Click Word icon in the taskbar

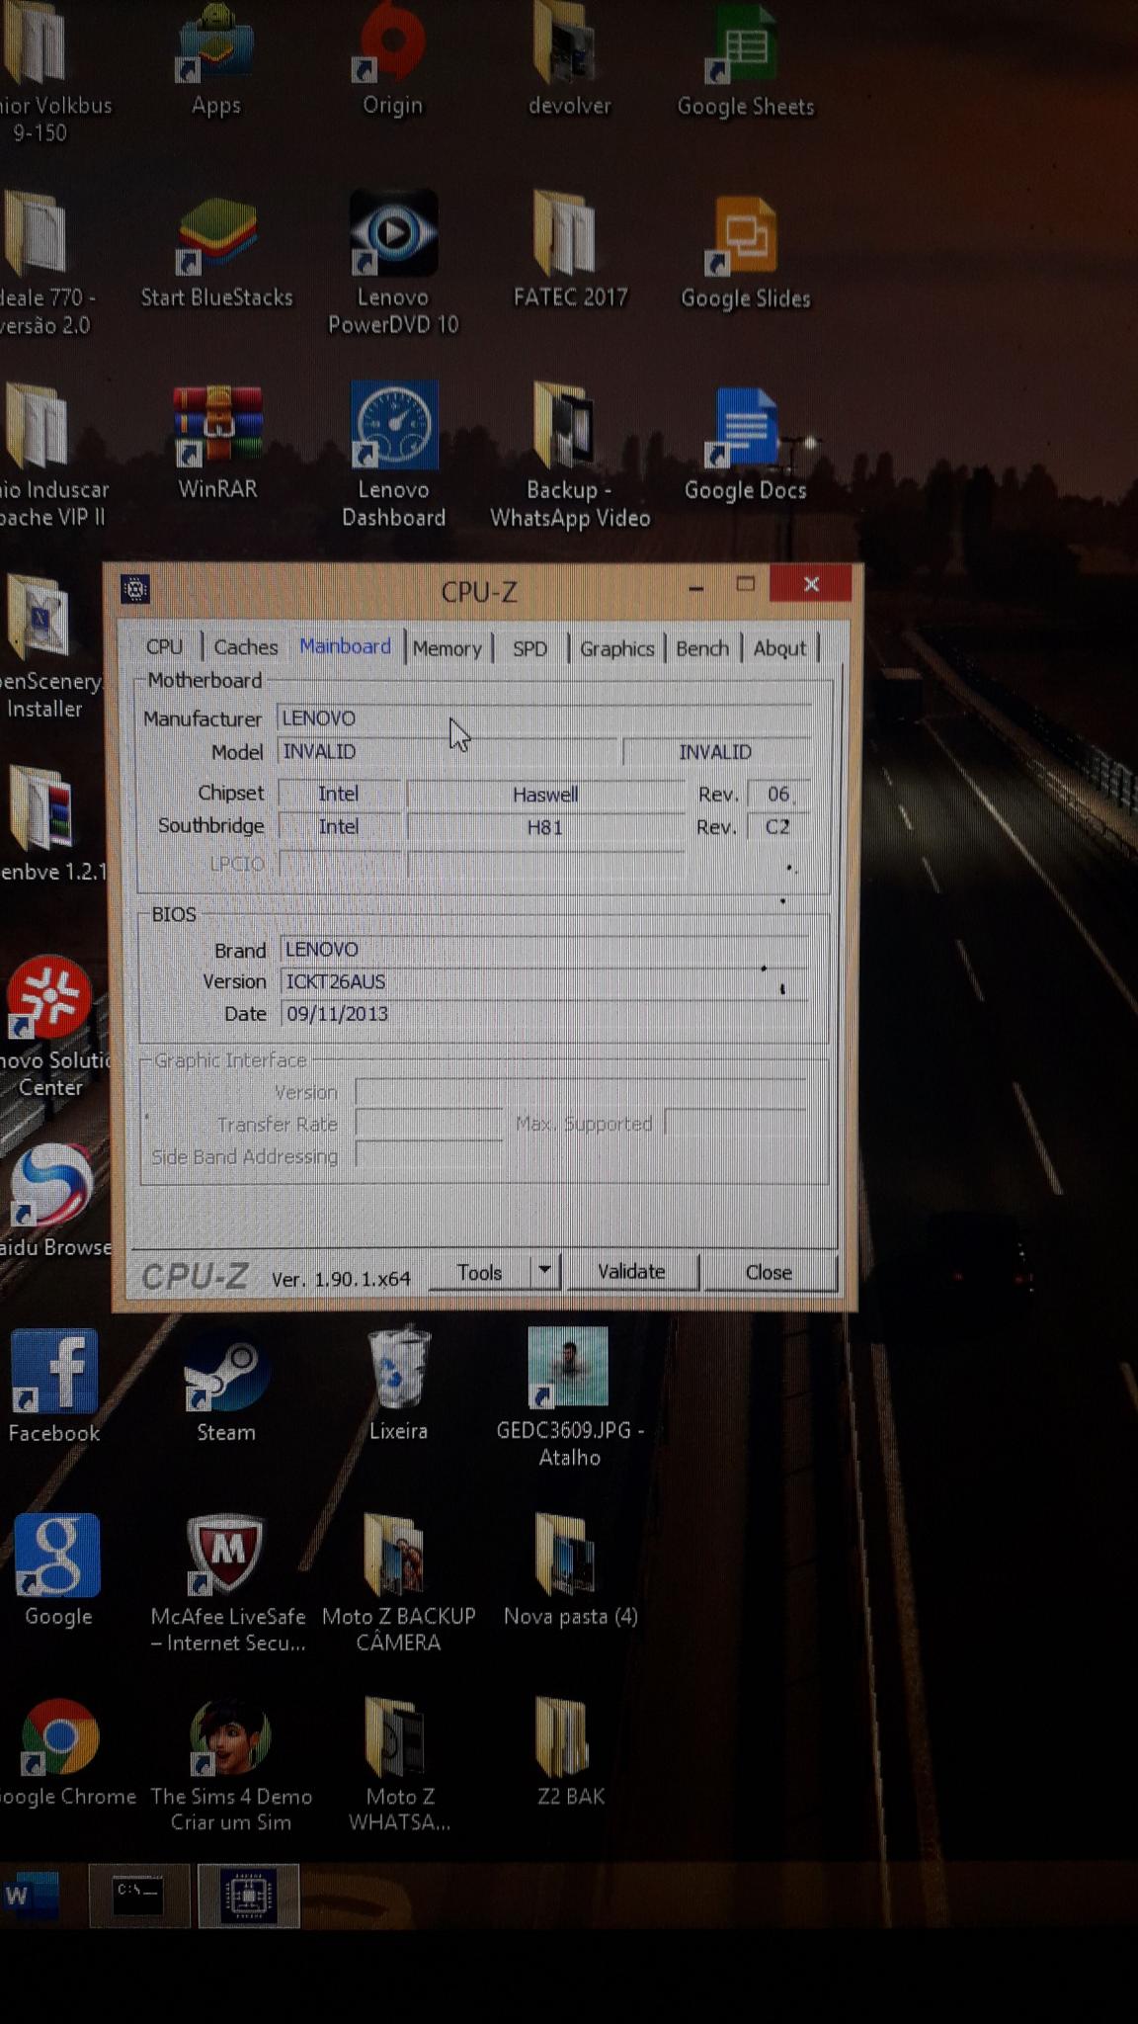point(32,1896)
